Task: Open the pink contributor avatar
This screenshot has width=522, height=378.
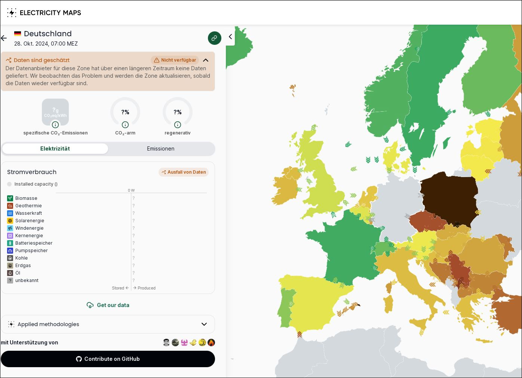Action: click(x=184, y=343)
